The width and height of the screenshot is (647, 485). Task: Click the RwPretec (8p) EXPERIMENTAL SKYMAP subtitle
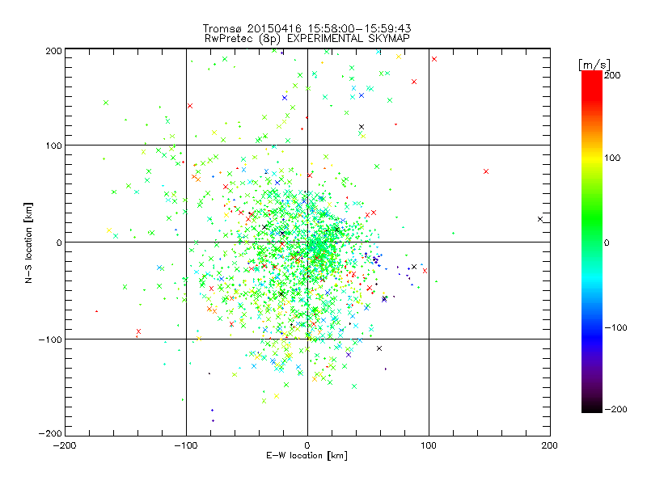pos(307,39)
